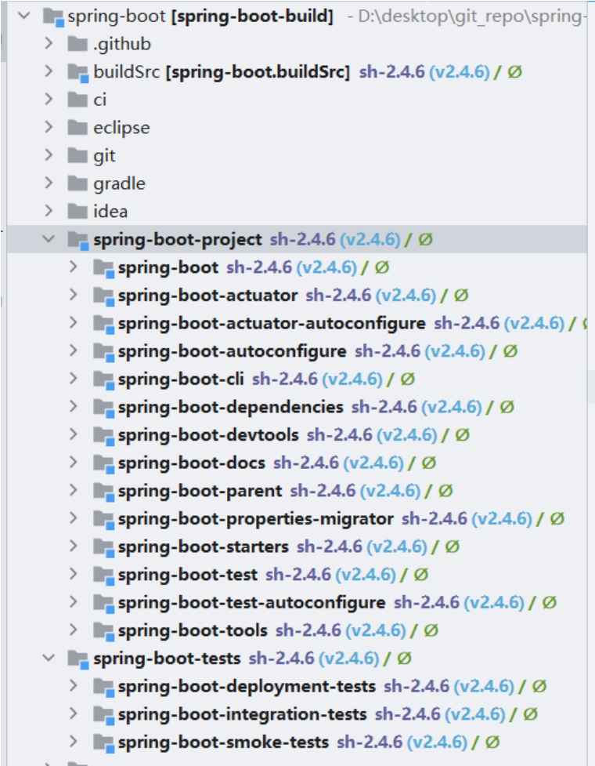The height and width of the screenshot is (766, 595).
Task: Click the buildSrc module folder icon
Action: (78, 73)
